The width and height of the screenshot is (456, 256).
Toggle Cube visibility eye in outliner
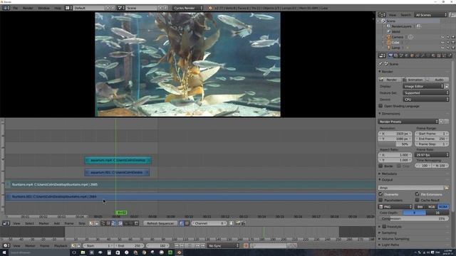click(x=442, y=43)
